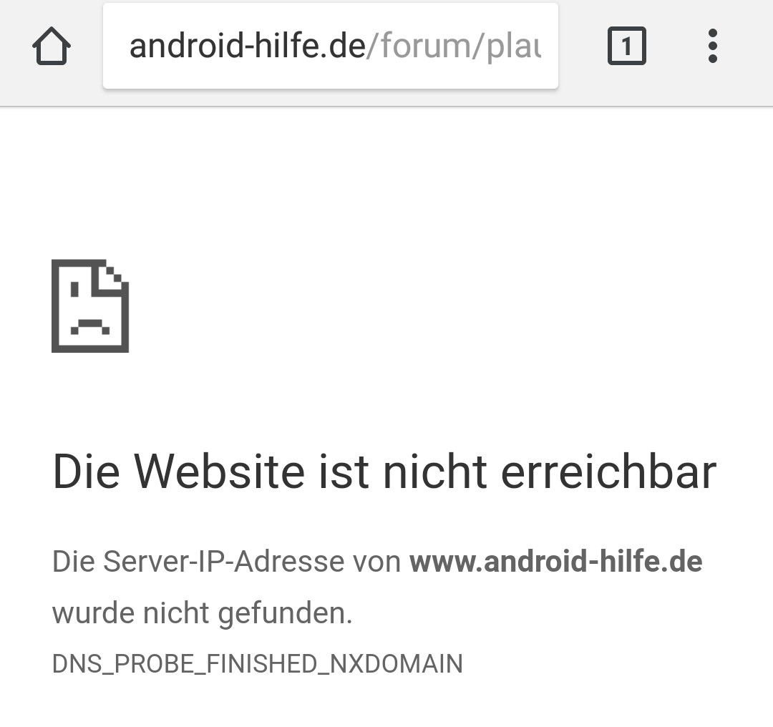Select the DNS_PROBE_FINISHED_NXDOMAIN error code
The height and width of the screenshot is (727, 773).
258,664
